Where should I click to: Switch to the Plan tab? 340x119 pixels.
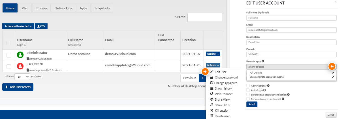pos(25,8)
